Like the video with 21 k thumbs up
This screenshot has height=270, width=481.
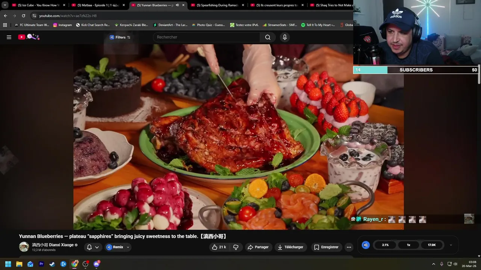[219, 247]
